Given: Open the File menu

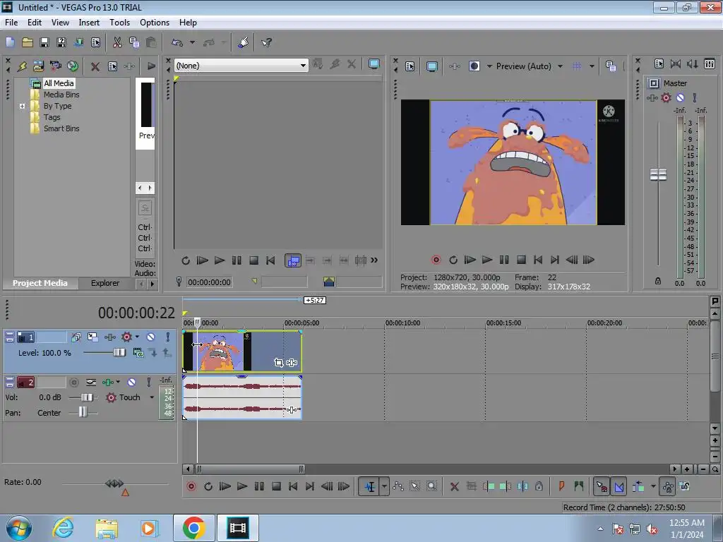Looking at the screenshot, I should (11, 22).
